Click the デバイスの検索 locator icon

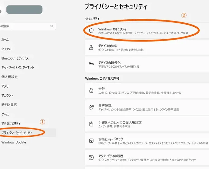[x=91, y=47]
